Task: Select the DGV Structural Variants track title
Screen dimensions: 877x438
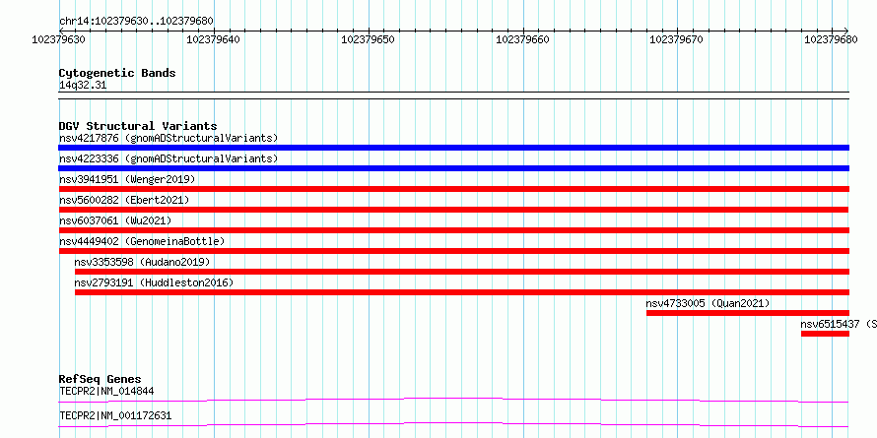Action: pyautogui.click(x=138, y=126)
